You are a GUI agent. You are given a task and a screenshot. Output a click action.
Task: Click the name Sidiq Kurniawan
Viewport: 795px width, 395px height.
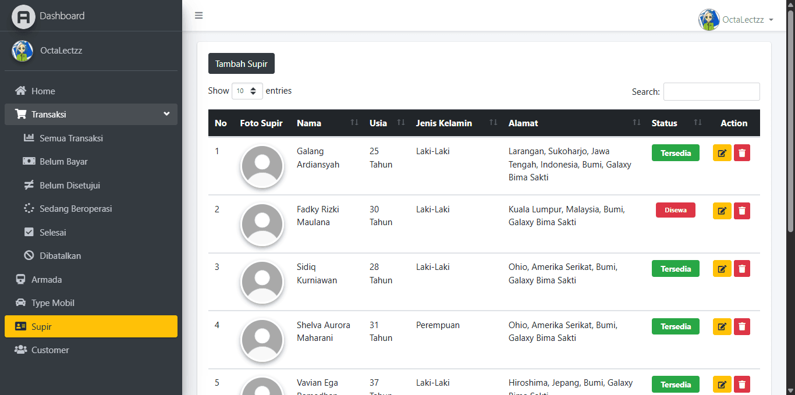point(317,273)
